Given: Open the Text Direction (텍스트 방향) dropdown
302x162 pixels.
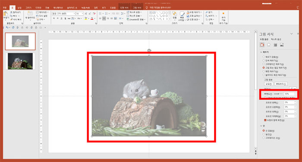Looking at the screenshot, I should pos(135,12).
